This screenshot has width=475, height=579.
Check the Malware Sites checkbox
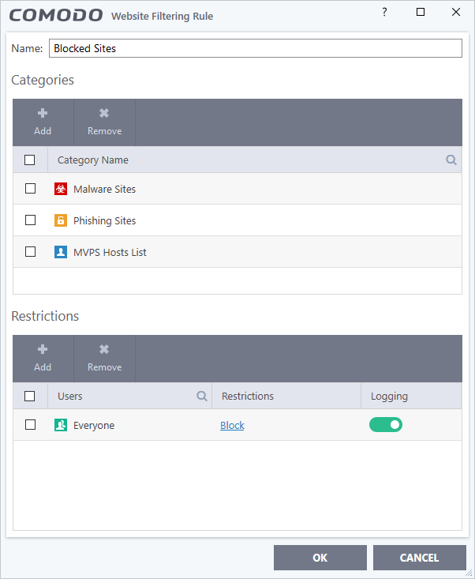pos(31,189)
